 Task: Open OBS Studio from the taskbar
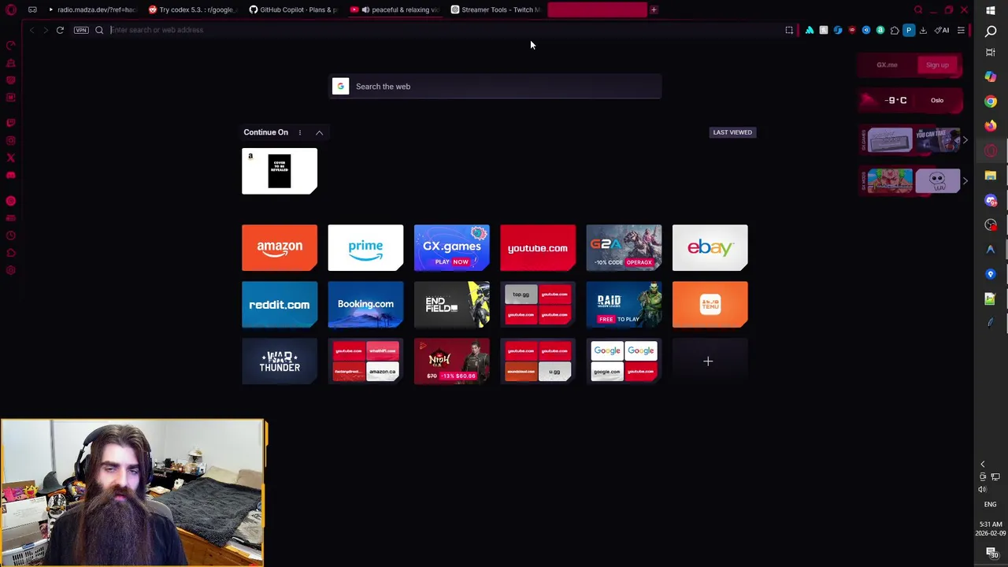pyautogui.click(x=991, y=225)
